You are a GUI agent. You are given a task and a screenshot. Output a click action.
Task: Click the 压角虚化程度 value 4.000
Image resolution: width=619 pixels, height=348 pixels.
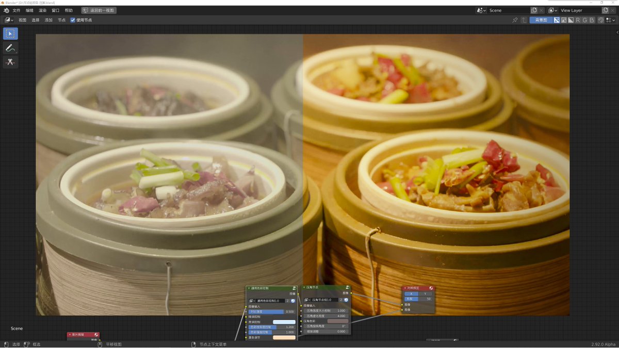click(x=327, y=316)
